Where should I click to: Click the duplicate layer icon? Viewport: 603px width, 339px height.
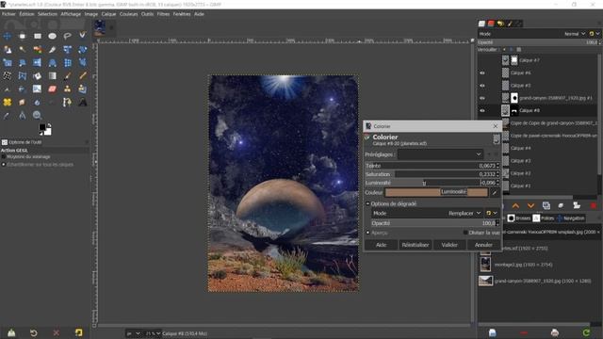(546, 206)
